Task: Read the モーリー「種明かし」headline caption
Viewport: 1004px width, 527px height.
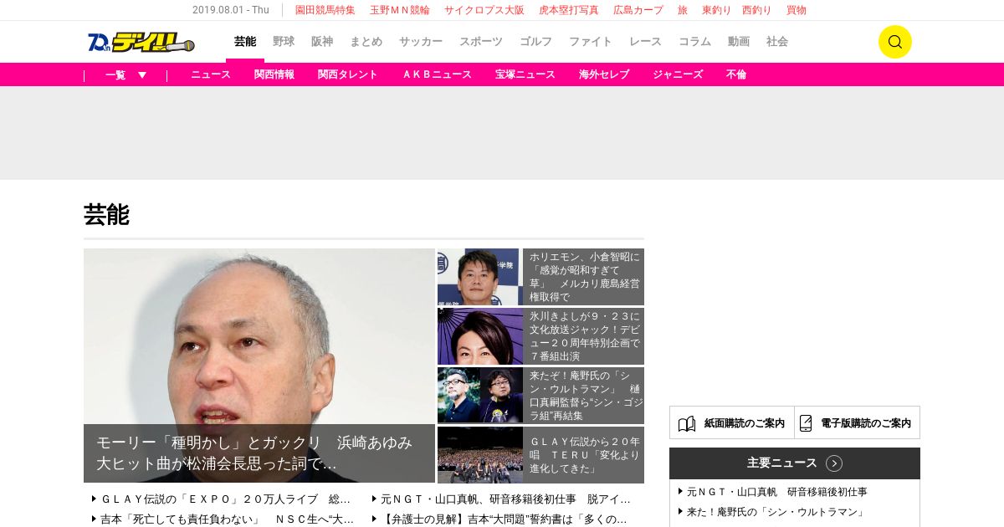Action: pyautogui.click(x=254, y=453)
